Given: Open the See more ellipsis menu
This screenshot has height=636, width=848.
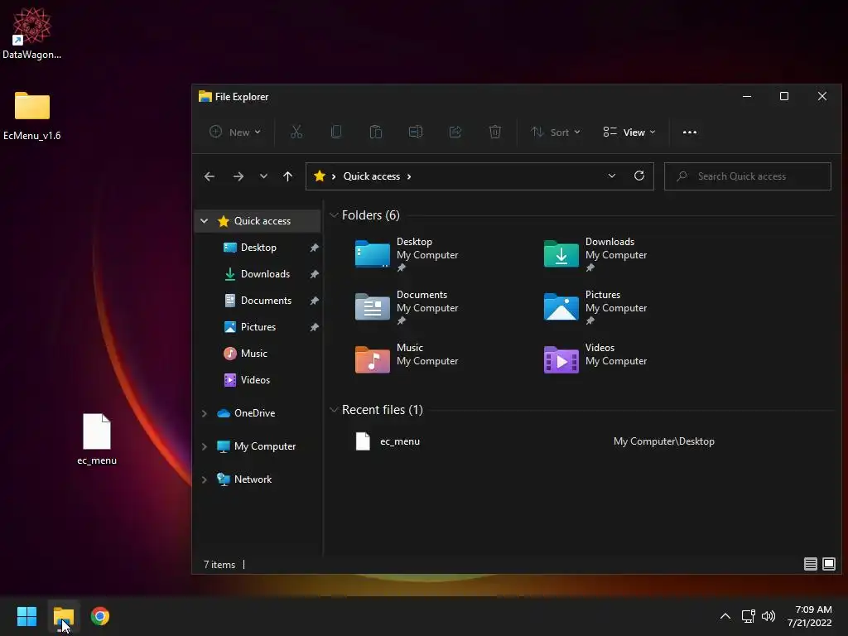Looking at the screenshot, I should click(x=690, y=132).
